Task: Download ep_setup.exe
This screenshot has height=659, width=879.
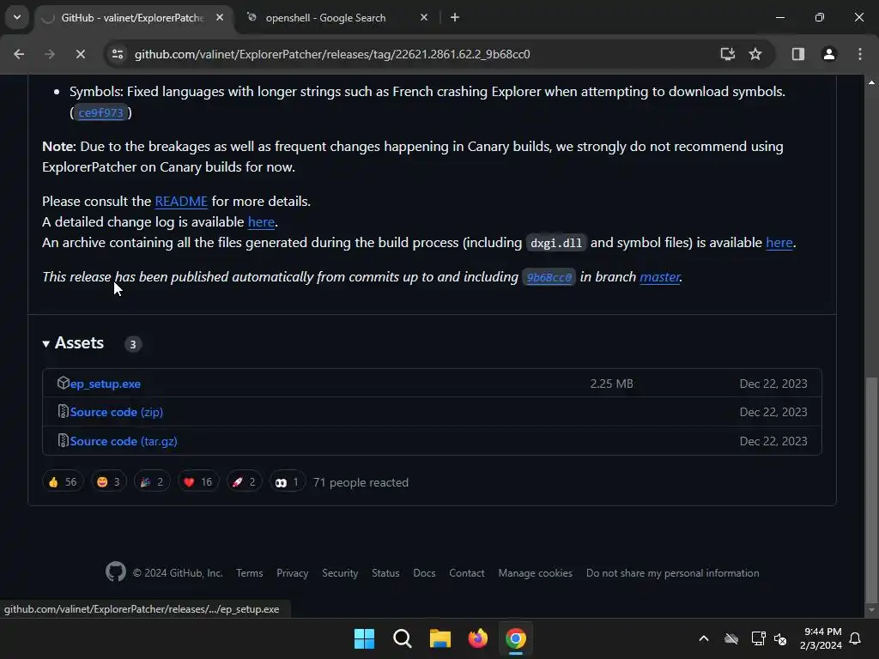Action: [106, 384]
